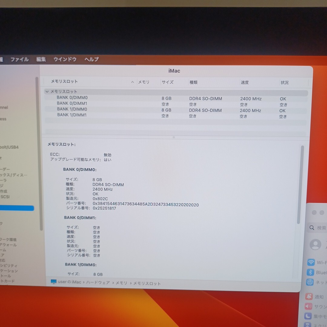The height and width of the screenshot is (327, 327).
Task: Select the SCSI item in the sidebar
Action: point(5,197)
